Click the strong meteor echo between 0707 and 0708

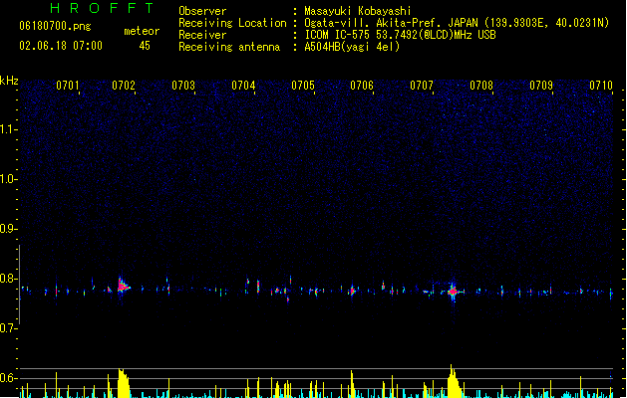click(x=454, y=292)
